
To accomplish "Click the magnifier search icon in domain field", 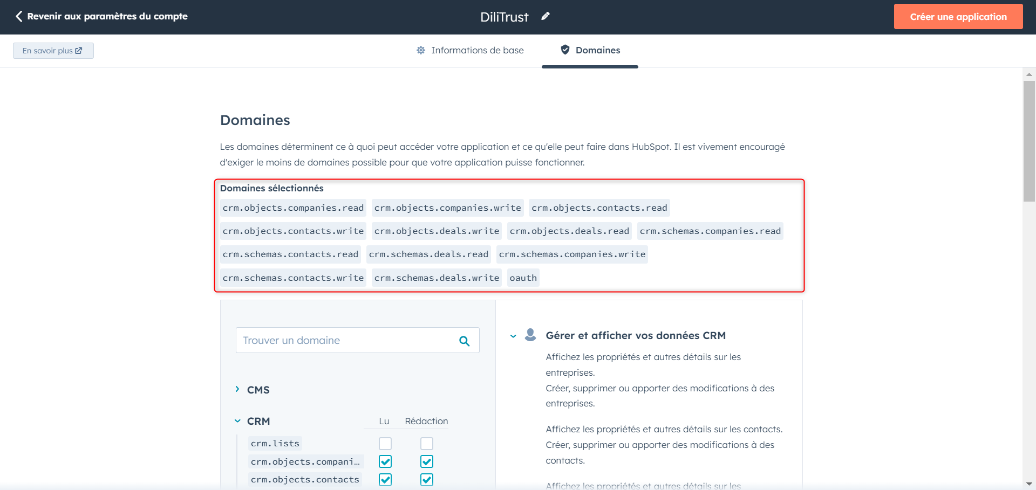I will 464,341.
